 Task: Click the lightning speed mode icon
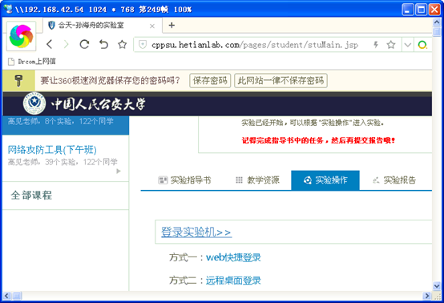(x=376, y=44)
